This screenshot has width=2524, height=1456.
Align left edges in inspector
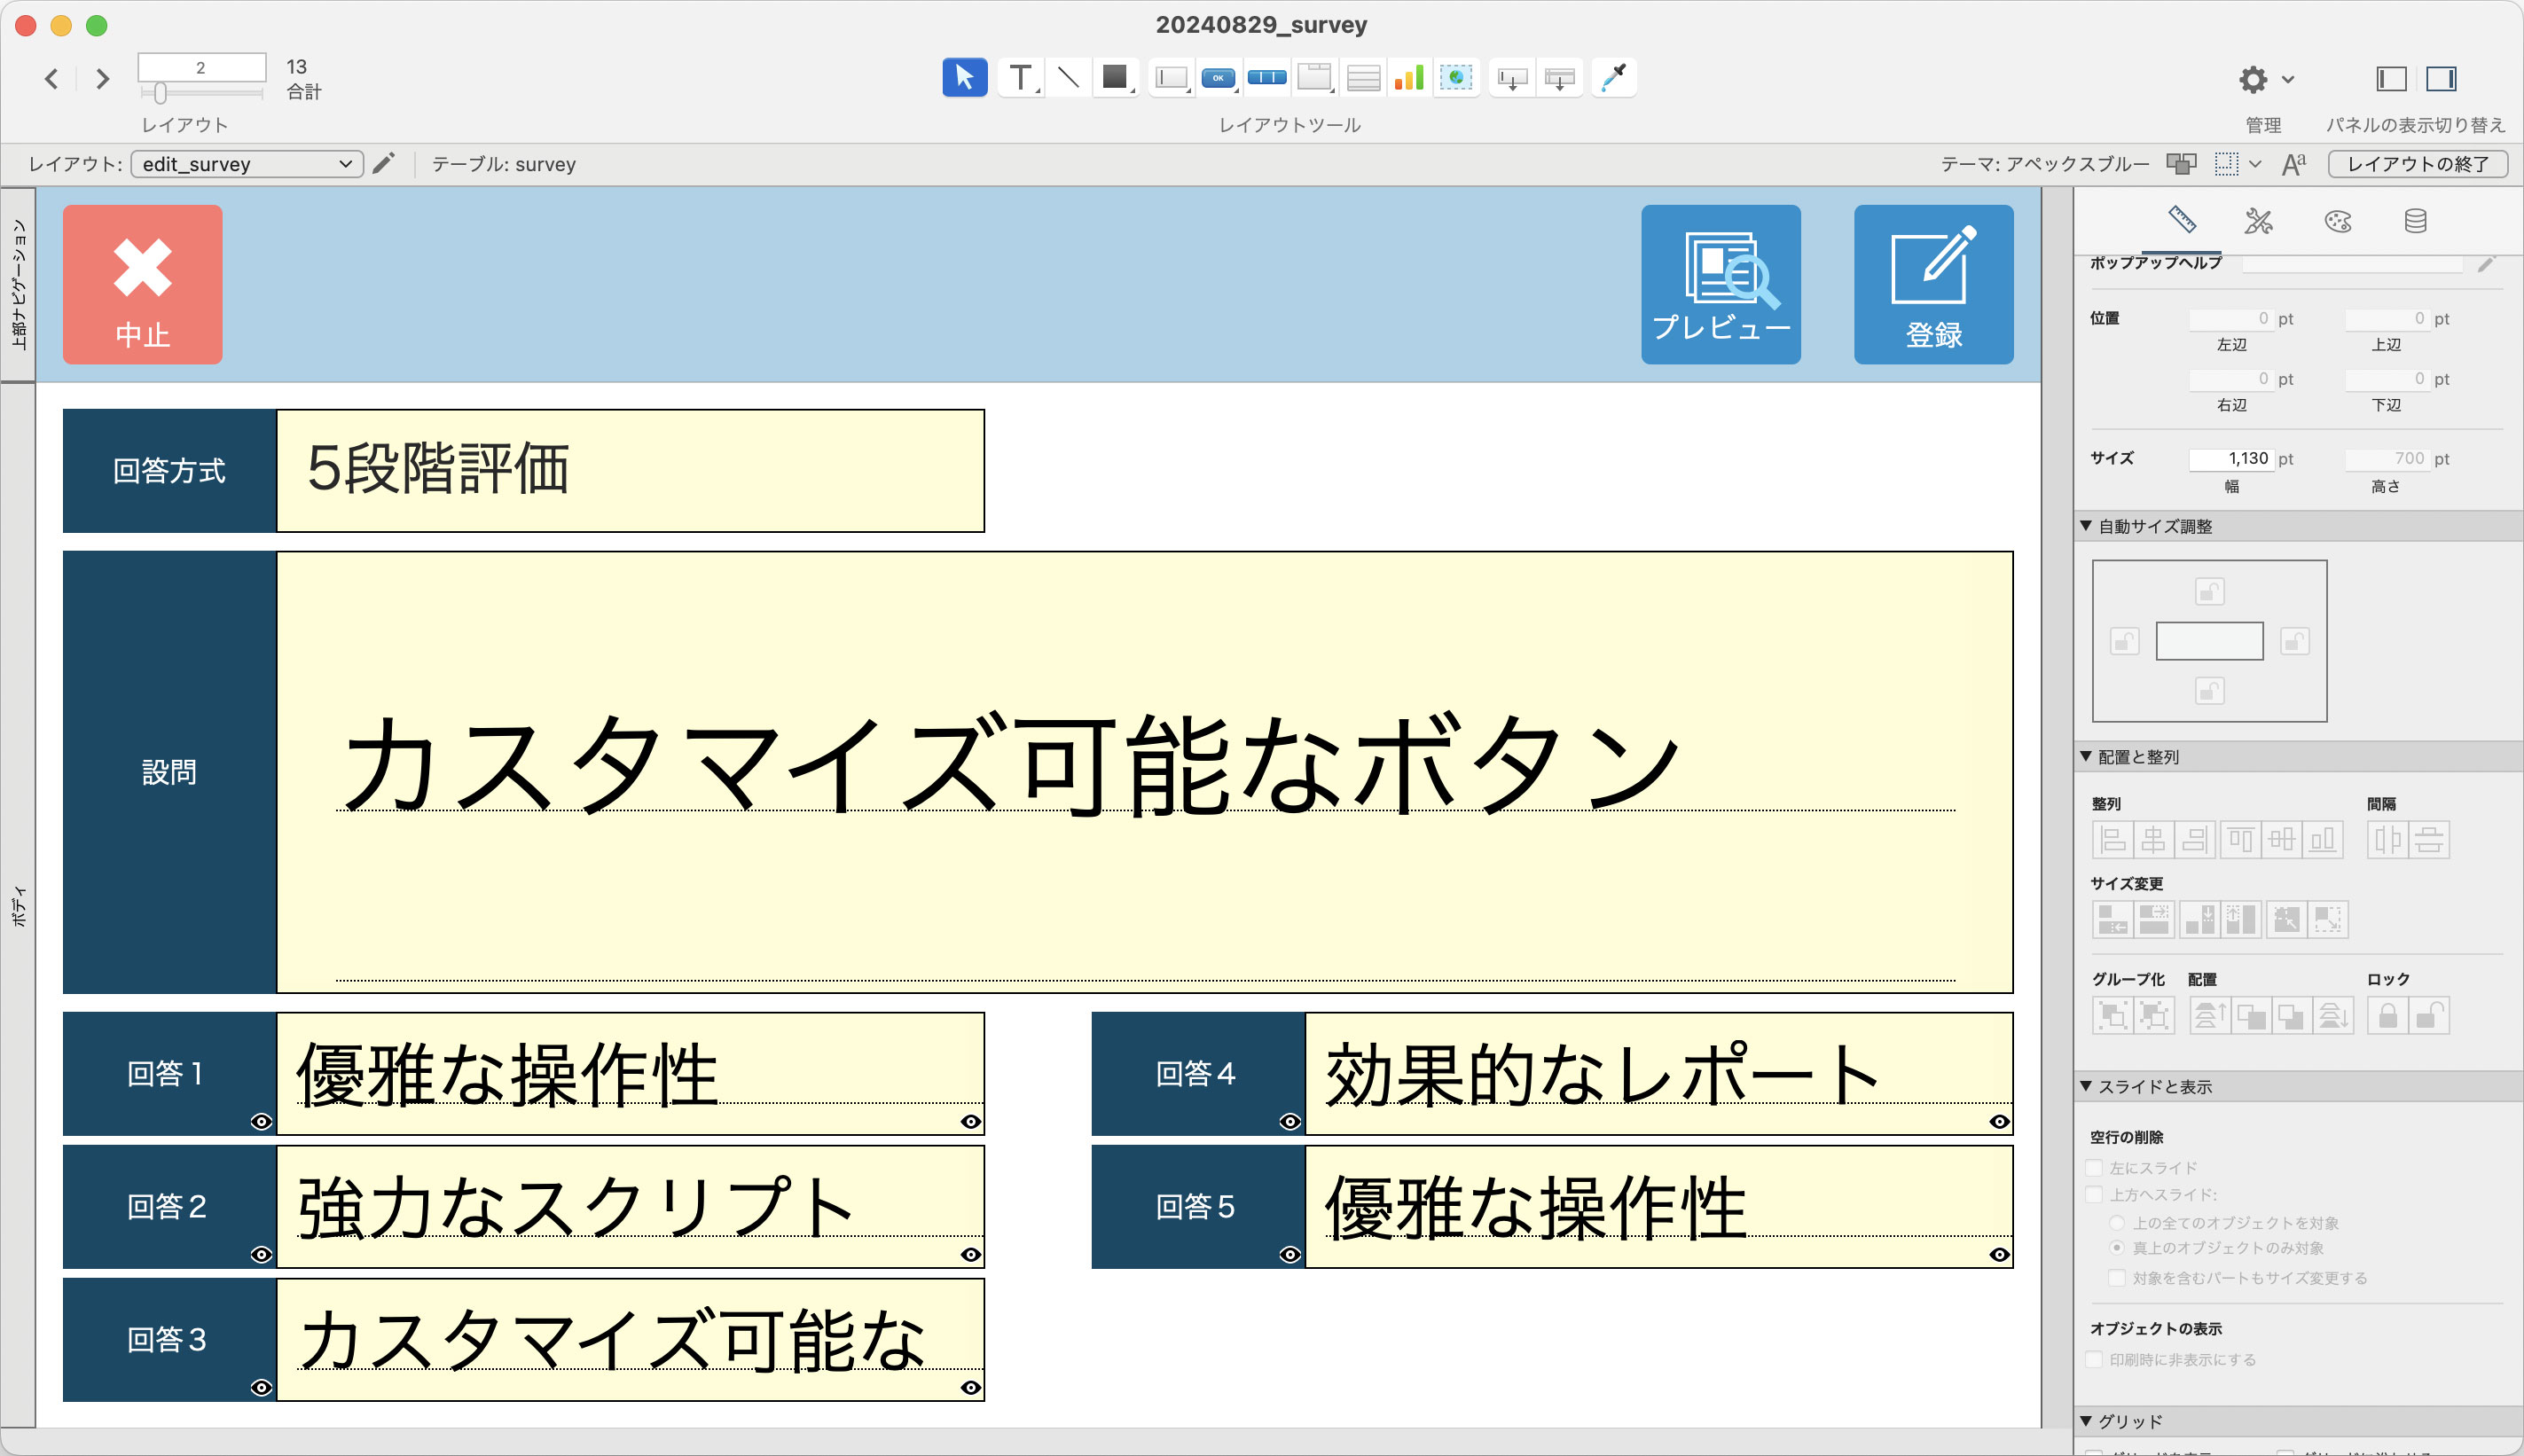coord(2113,840)
